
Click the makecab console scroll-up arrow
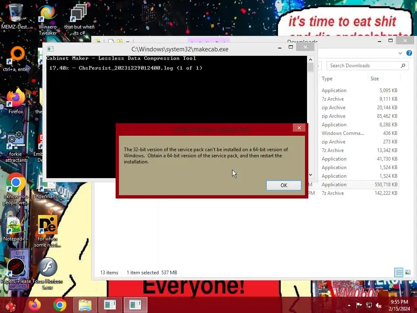click(x=310, y=60)
